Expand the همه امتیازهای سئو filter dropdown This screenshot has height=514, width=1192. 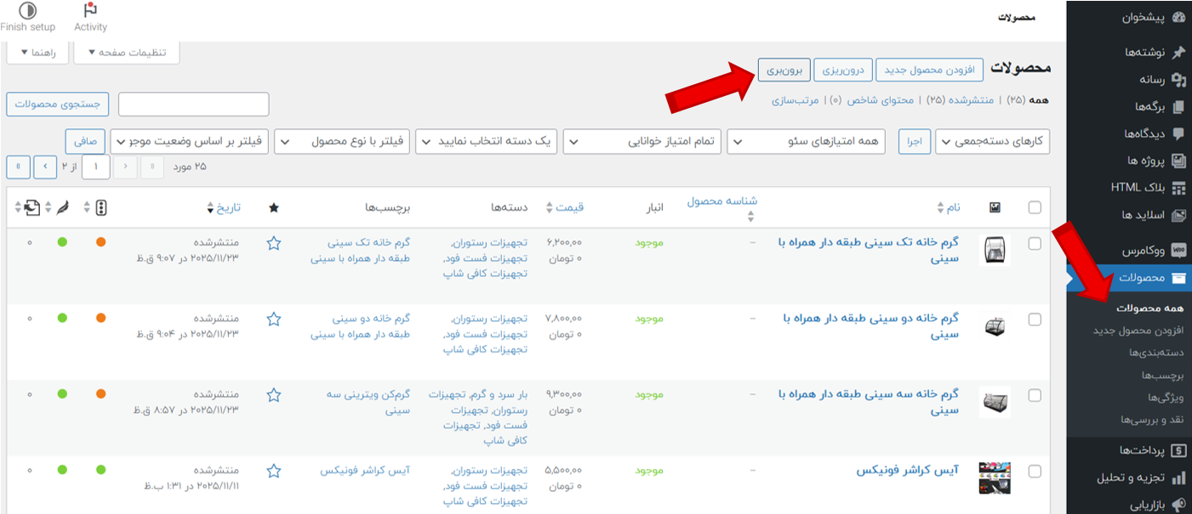806,142
